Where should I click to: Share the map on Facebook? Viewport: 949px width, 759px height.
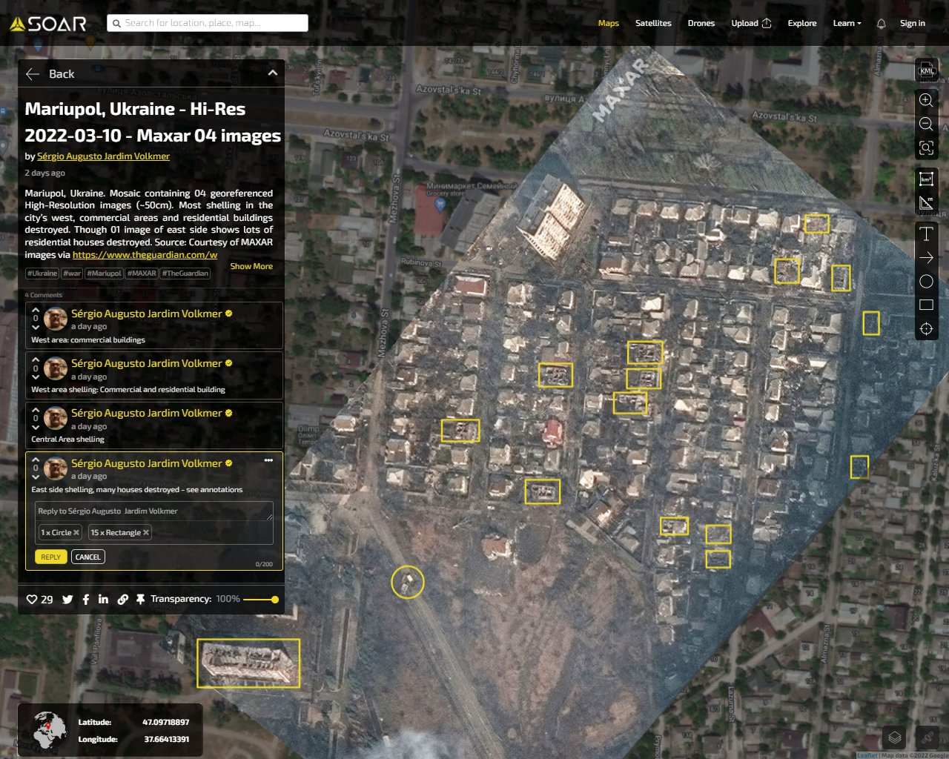pos(86,599)
